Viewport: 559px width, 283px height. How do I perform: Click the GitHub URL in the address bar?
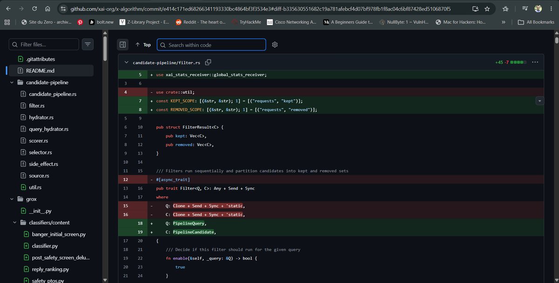coord(260,9)
